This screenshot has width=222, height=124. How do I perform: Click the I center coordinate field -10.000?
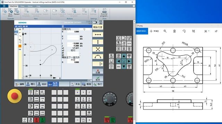click(x=73, y=43)
